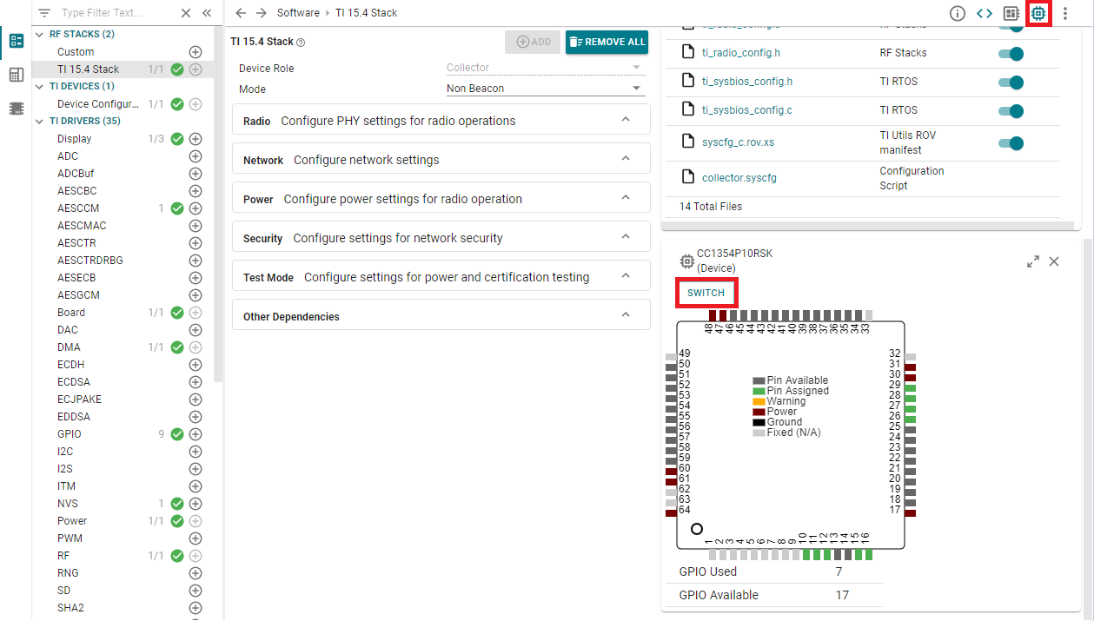Image resolution: width=1094 pixels, height=621 pixels.
Task: Open the Mode dropdown showing Non Beacon
Action: pyautogui.click(x=545, y=89)
